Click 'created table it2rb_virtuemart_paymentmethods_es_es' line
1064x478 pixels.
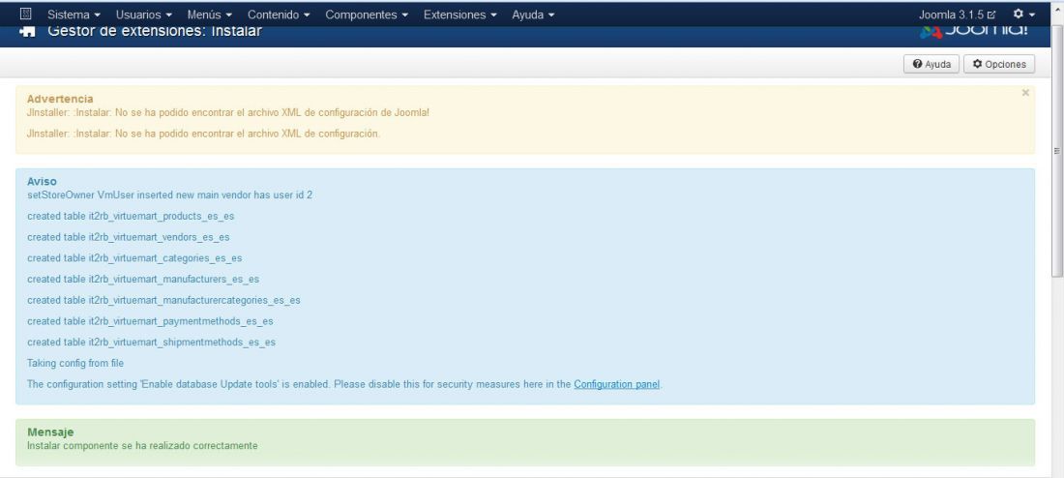coord(150,321)
